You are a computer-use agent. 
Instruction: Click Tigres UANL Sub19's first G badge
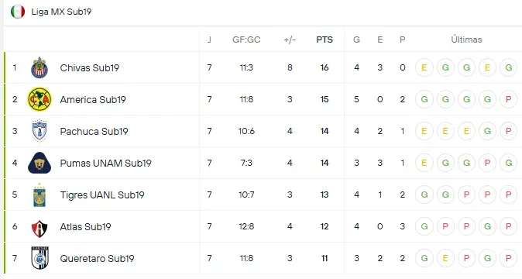(424, 195)
